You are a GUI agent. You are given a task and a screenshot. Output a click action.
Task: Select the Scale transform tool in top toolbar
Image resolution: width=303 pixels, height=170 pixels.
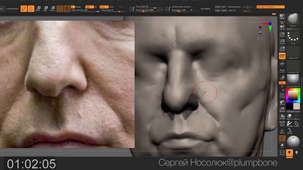click(x=45, y=8)
